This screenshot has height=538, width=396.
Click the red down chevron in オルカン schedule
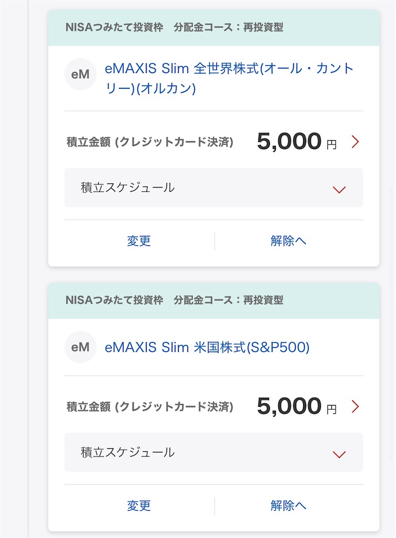(339, 189)
